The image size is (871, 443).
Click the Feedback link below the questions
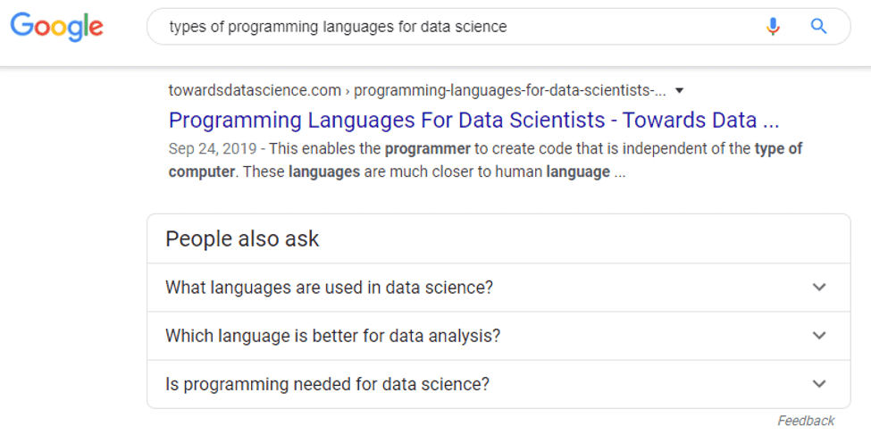[x=805, y=421]
